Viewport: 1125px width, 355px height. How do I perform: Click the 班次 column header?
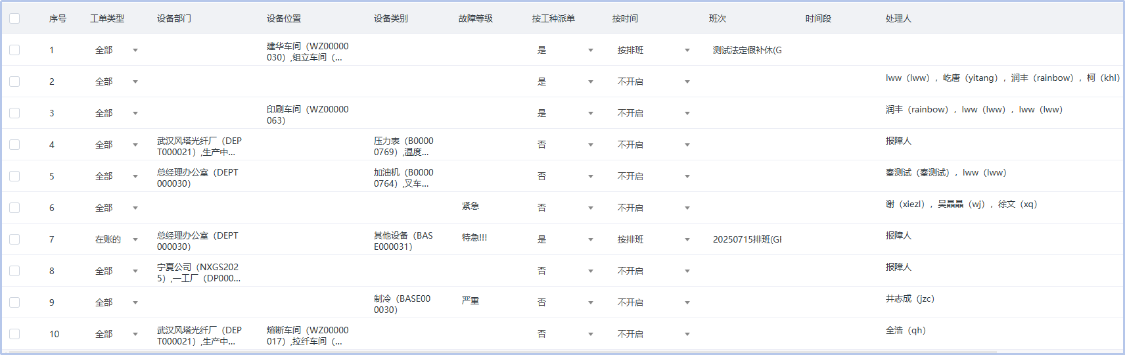tap(718, 18)
